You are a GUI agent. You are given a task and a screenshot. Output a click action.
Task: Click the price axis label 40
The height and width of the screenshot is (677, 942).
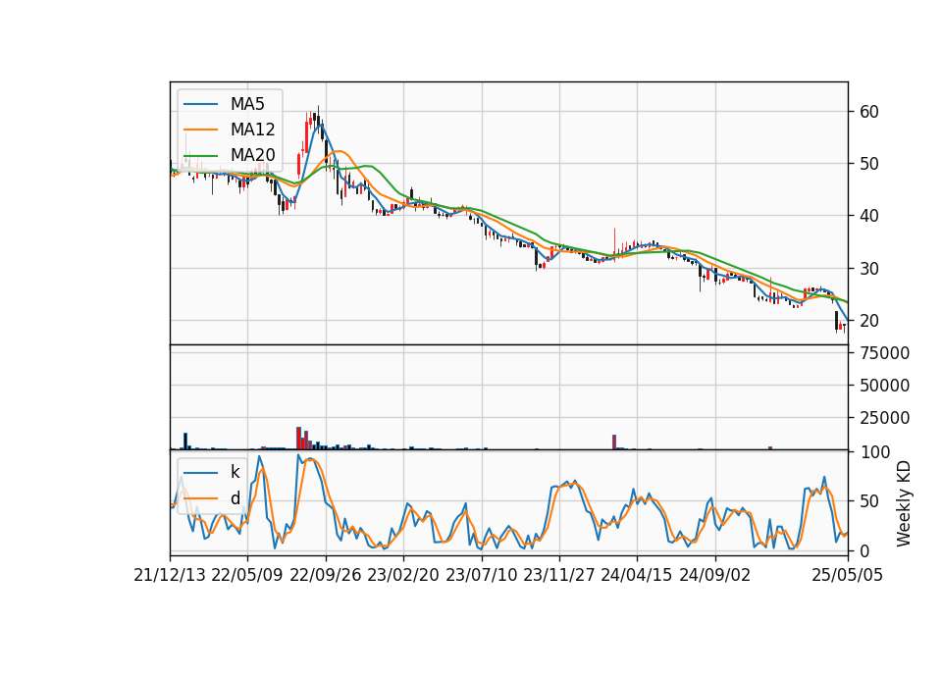[x=869, y=216]
